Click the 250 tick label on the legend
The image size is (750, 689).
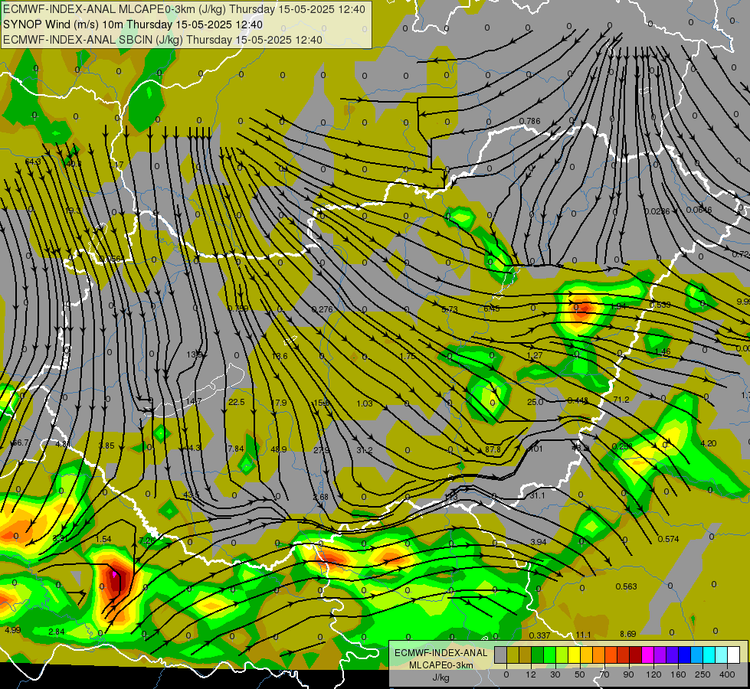click(703, 674)
